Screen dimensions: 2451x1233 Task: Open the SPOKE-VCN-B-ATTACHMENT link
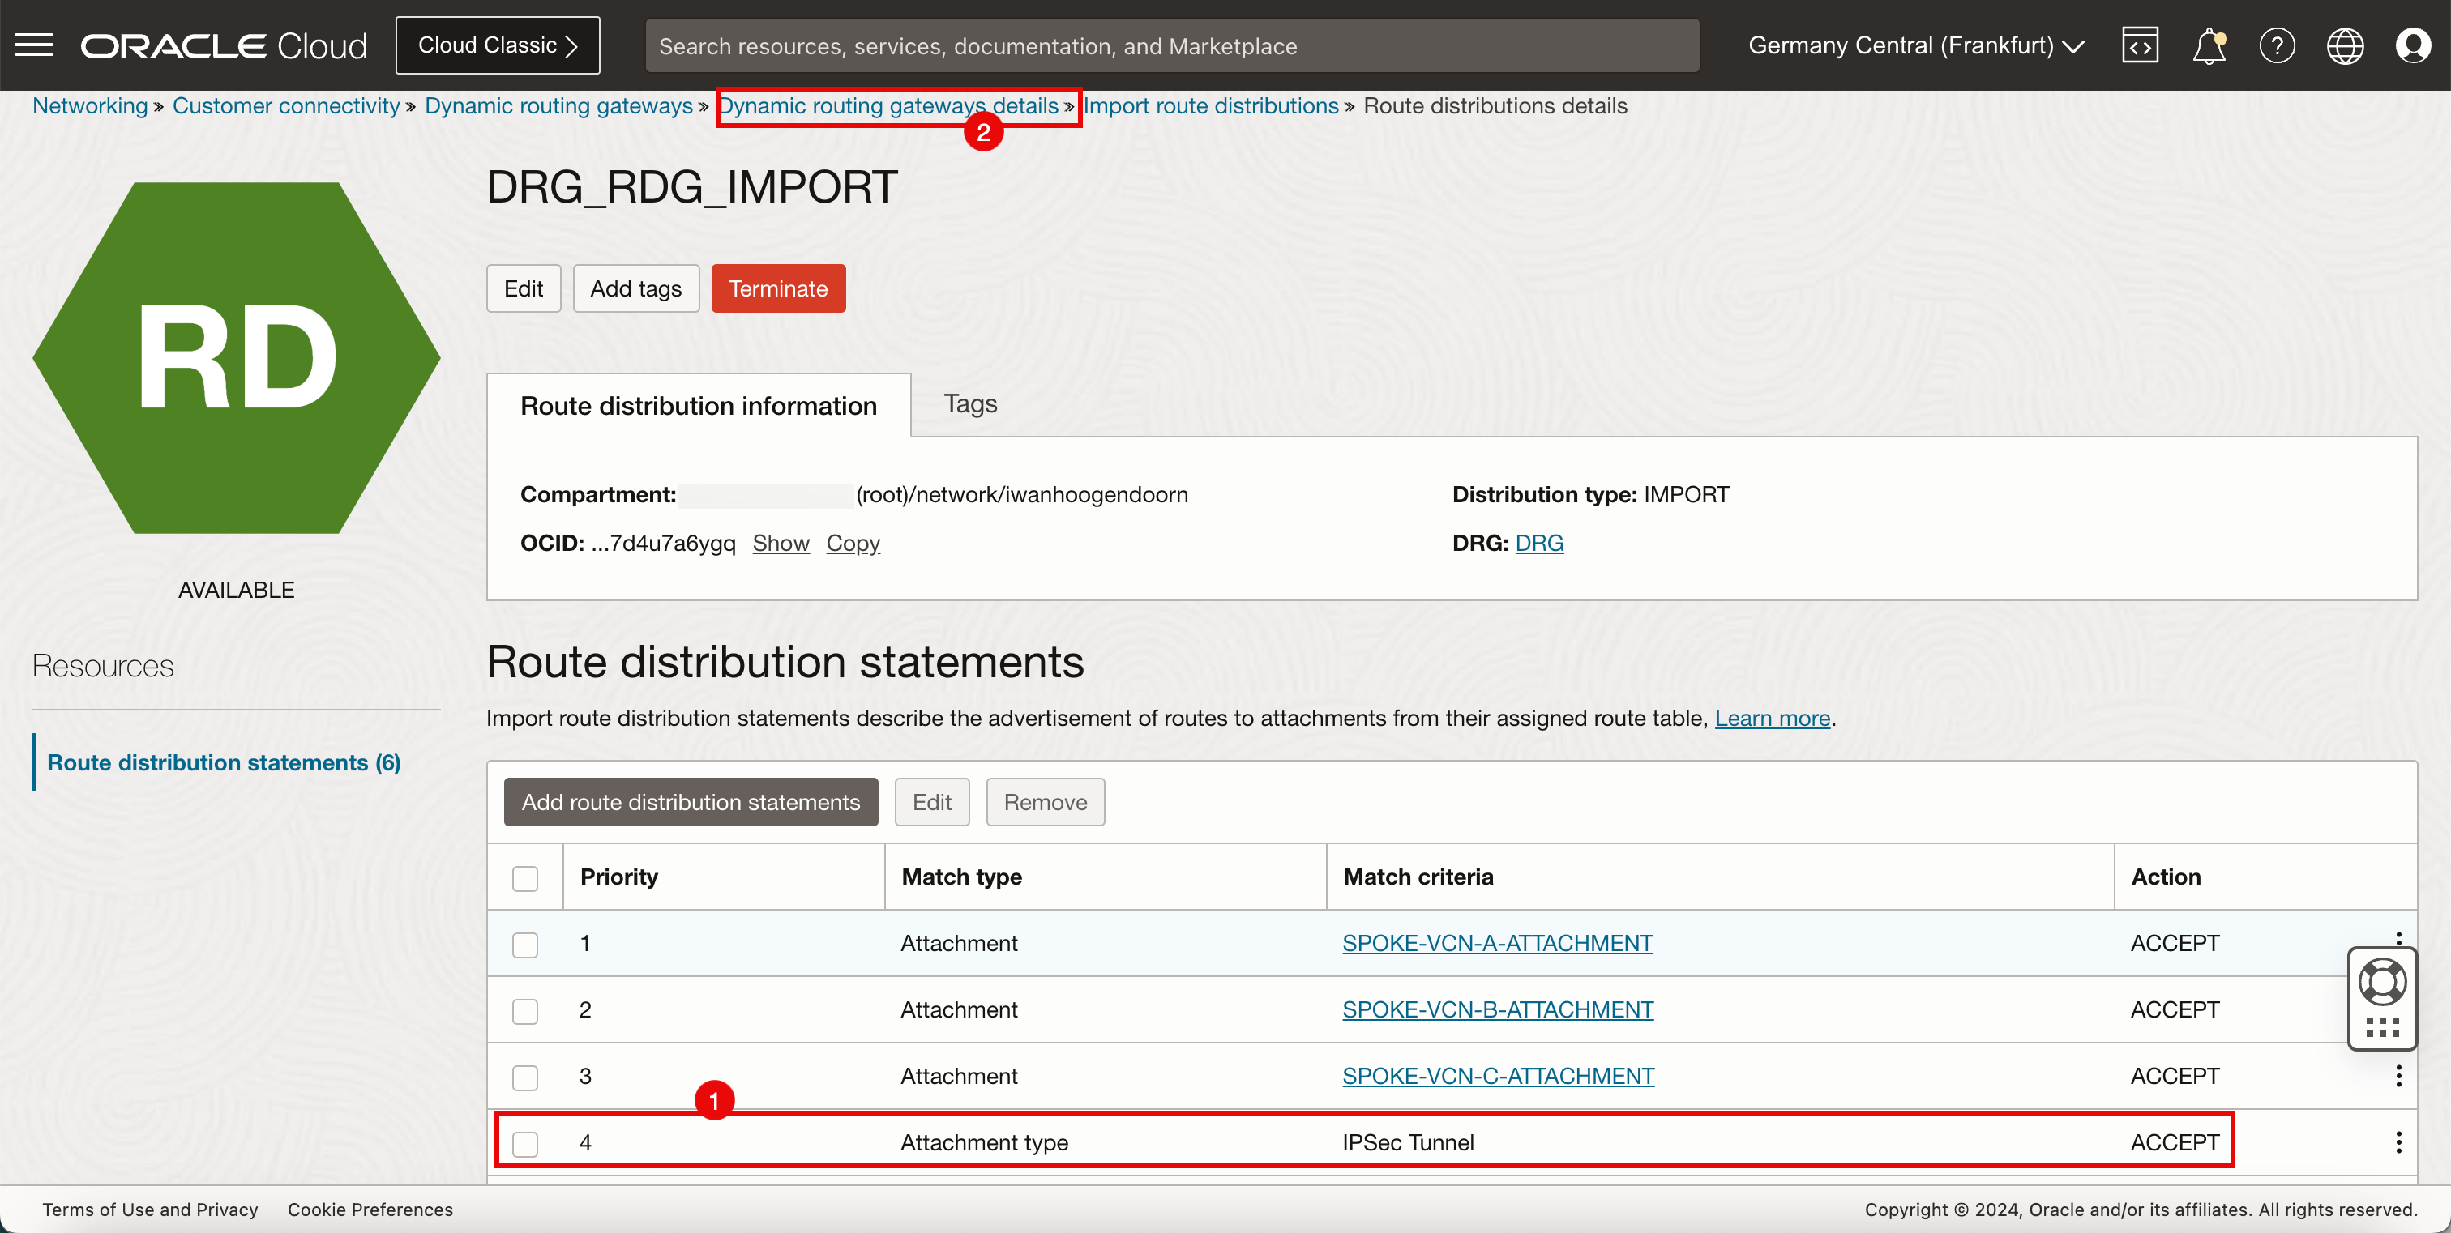tap(1498, 1009)
